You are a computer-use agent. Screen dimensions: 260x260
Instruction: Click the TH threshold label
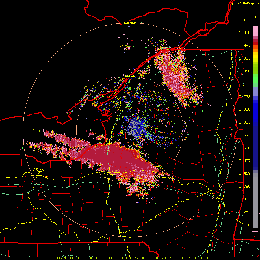[x=248, y=225]
